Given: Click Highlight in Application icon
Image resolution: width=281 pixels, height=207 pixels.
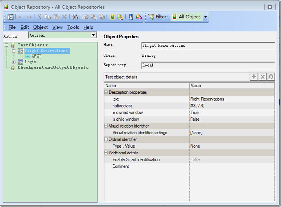Looking at the screenshot, I should pos(112,17).
